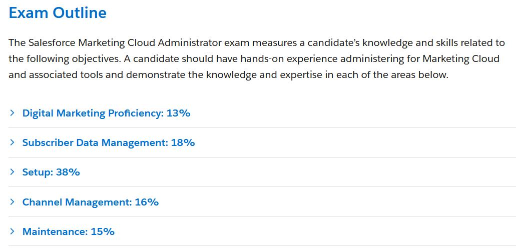This screenshot has width=516, height=248.
Task: Click the 16% percentage after Channel Management
Action: tap(147, 202)
